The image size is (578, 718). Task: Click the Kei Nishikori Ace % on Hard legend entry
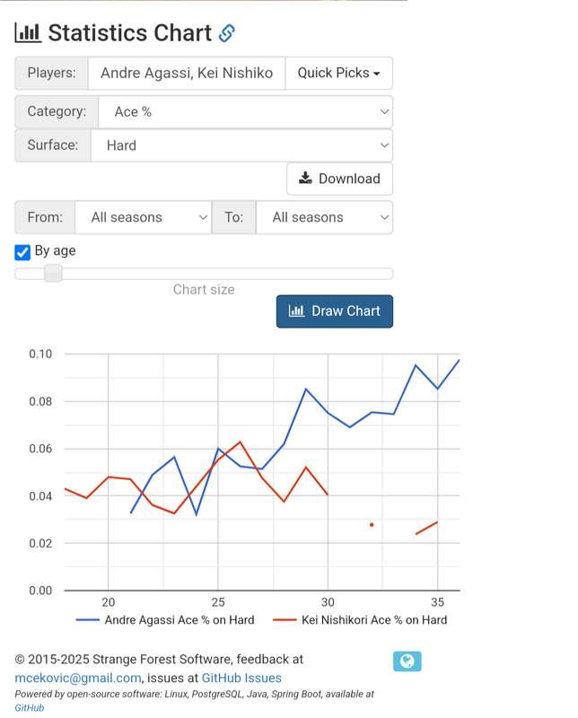360,620
